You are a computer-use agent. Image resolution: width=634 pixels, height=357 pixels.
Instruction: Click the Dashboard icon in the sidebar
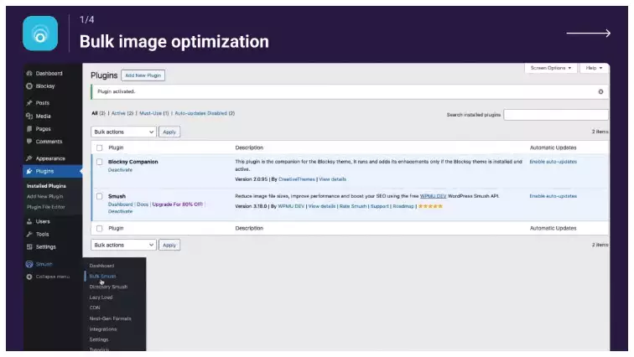pyautogui.click(x=29, y=74)
